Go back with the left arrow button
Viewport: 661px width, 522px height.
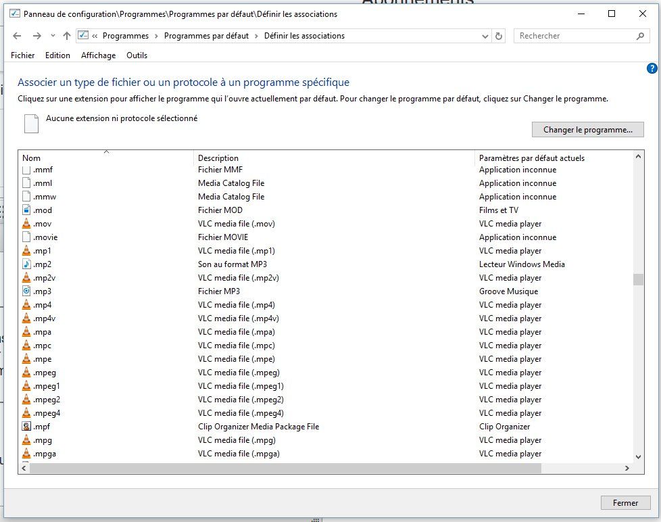(18, 36)
